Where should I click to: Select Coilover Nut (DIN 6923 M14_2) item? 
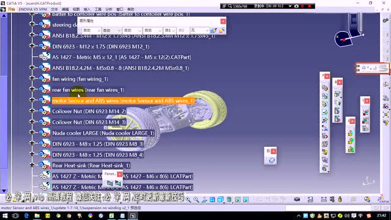(x=89, y=111)
